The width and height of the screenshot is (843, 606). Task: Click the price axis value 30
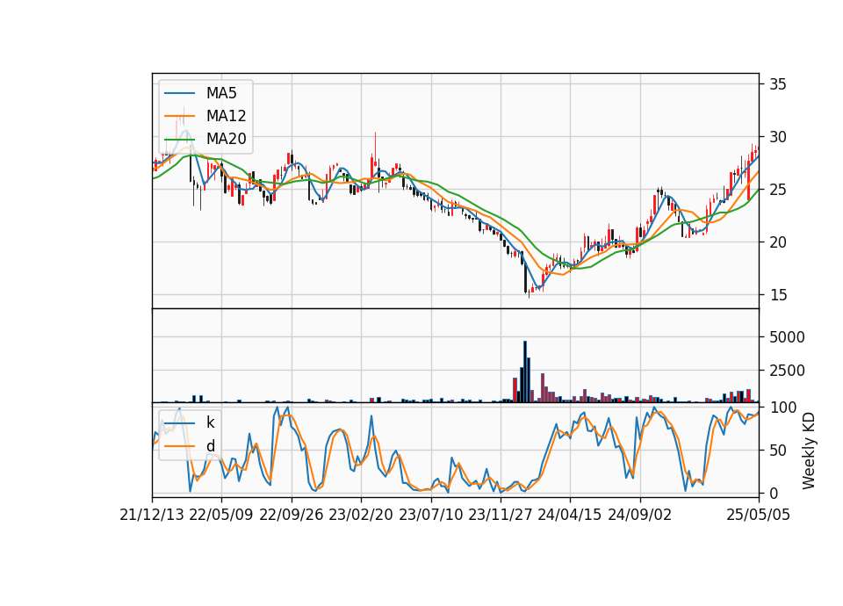click(778, 137)
